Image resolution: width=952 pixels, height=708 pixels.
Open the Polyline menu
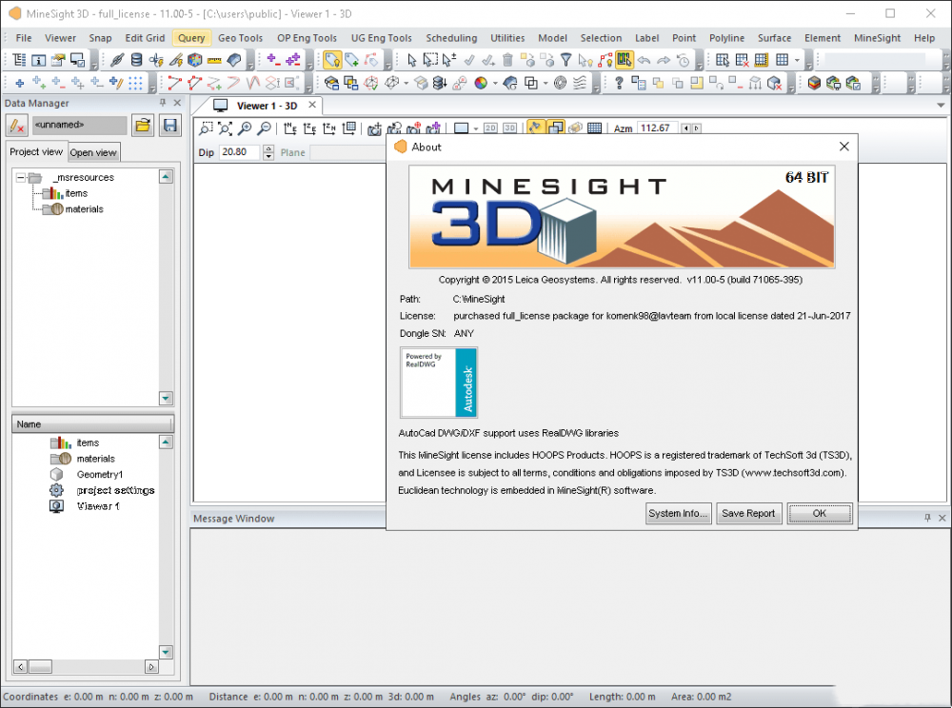(x=726, y=38)
